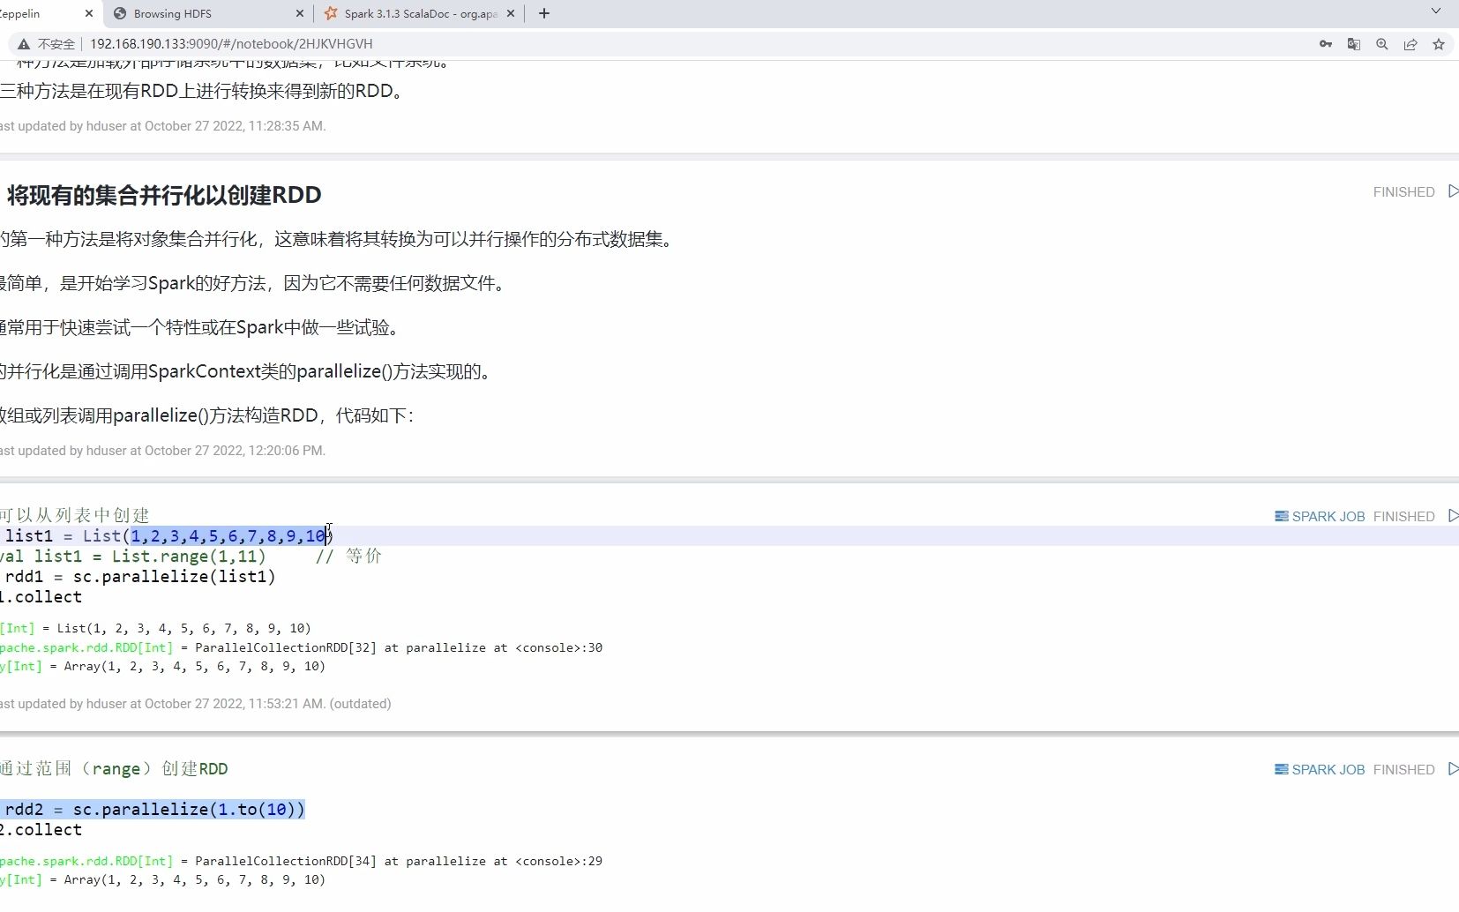Screen dimensions: 1459x912
Task: Bookmark this page star icon
Action: click(x=1439, y=44)
